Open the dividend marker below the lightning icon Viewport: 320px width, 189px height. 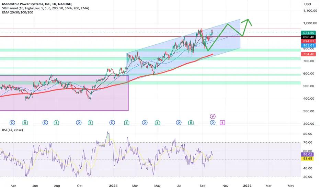coord(213,123)
